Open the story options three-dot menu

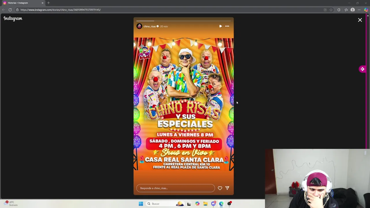pyautogui.click(x=227, y=26)
